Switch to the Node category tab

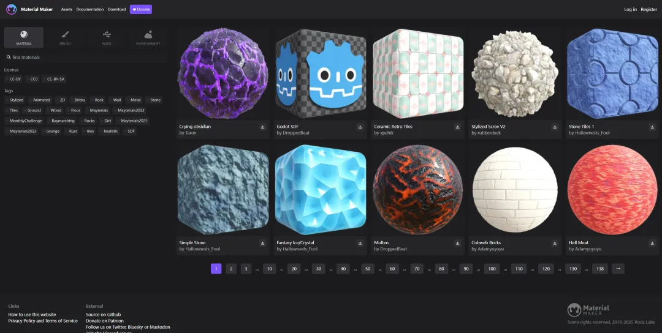[x=107, y=37]
